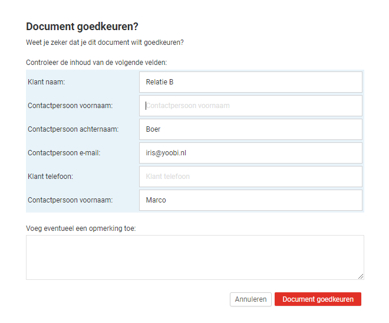Click the 'Voeg eventueel een opmerking toe' label
The image size is (389, 323).
[x=81, y=229]
